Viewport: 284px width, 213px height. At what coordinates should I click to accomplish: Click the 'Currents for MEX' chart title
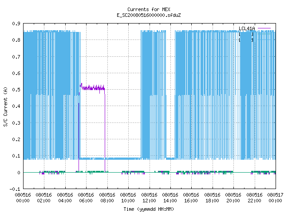[x=149, y=9]
